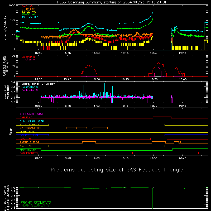
Task: Click the Normalized modulation axis label
Action: [x=7, y=92]
